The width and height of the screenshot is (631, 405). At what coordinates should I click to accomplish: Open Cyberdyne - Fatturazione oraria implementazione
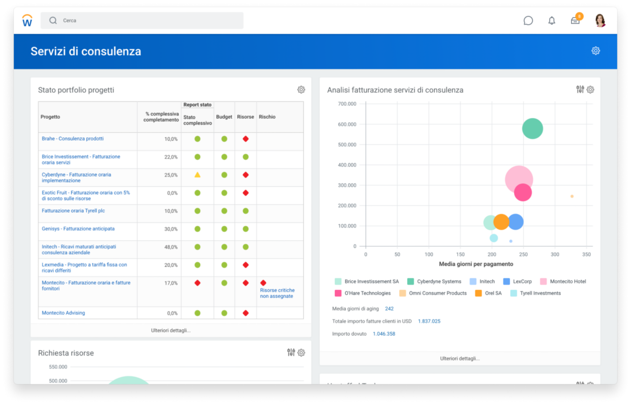coord(76,177)
